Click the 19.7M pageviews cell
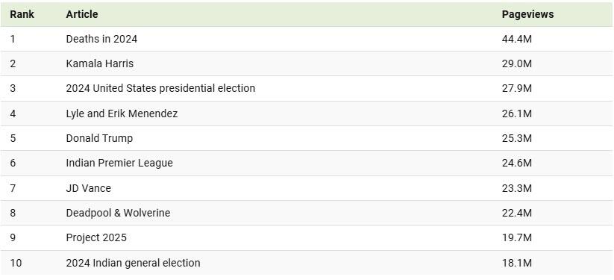 pos(516,237)
